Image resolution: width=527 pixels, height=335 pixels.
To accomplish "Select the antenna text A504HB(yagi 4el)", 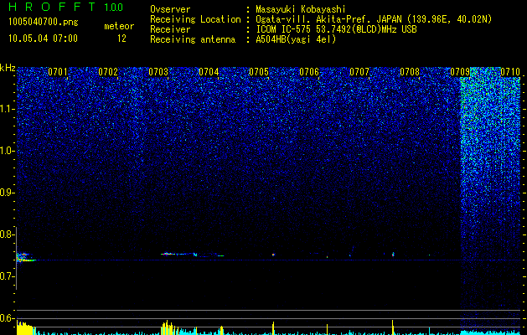I will point(296,39).
